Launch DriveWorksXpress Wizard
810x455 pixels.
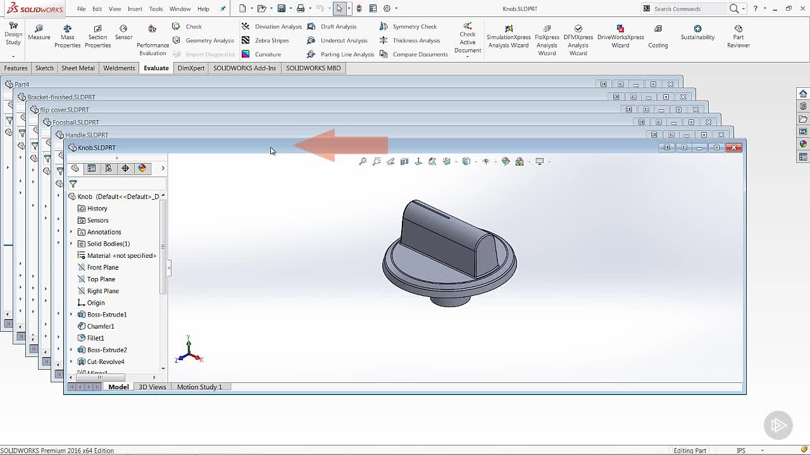[620, 37]
